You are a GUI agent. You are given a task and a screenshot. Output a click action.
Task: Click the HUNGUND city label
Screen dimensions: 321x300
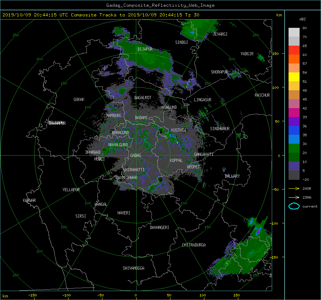click(169, 107)
